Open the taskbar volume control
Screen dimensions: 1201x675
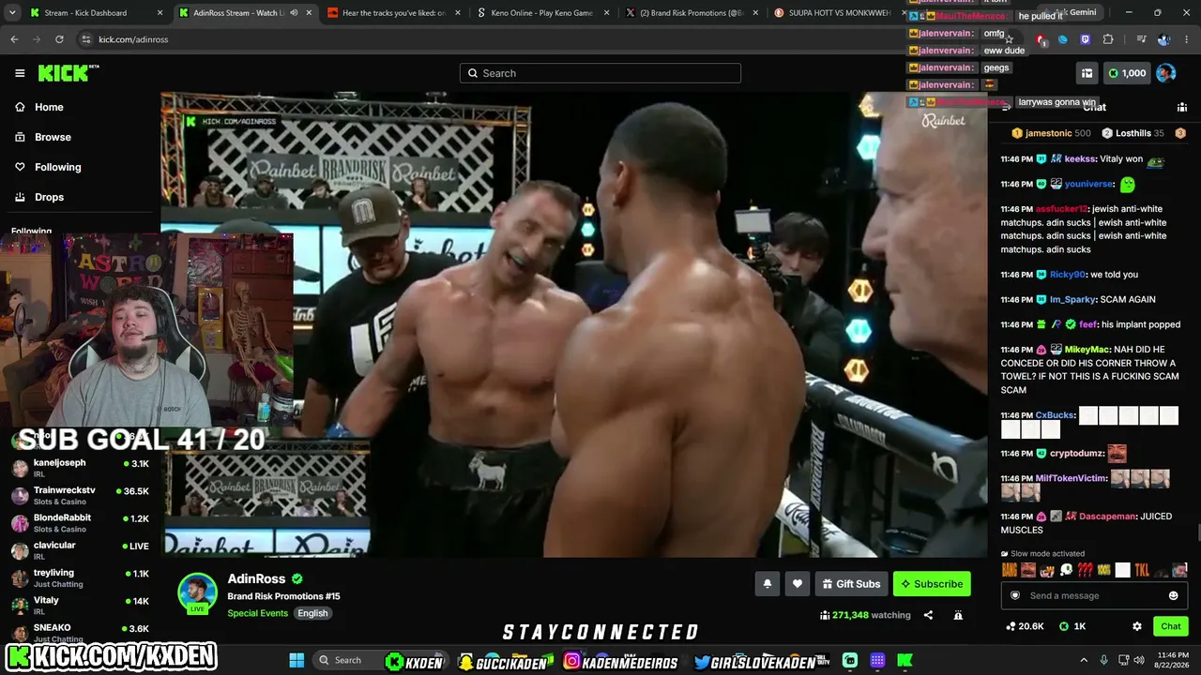pos(1139,660)
